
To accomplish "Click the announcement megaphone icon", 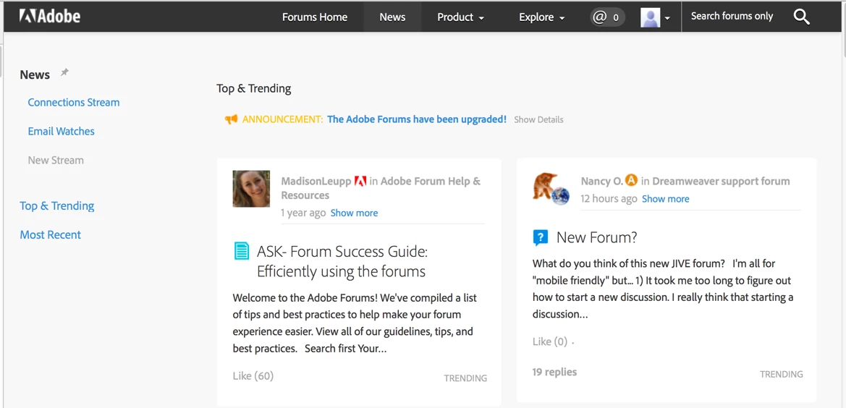I will (x=231, y=119).
